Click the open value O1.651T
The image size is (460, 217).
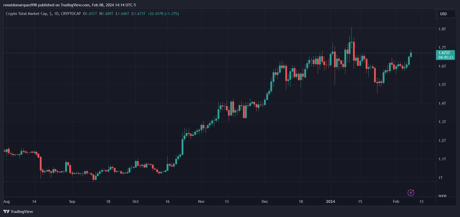click(90, 14)
